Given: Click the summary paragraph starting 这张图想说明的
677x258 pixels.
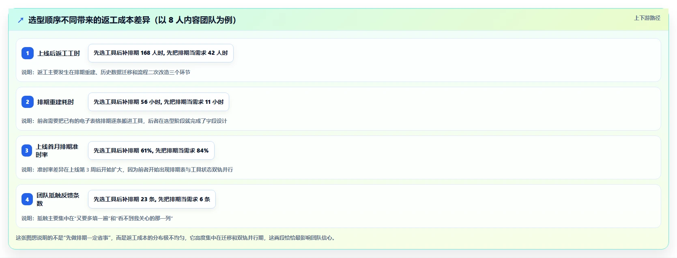Looking at the screenshot, I should pos(176,238).
